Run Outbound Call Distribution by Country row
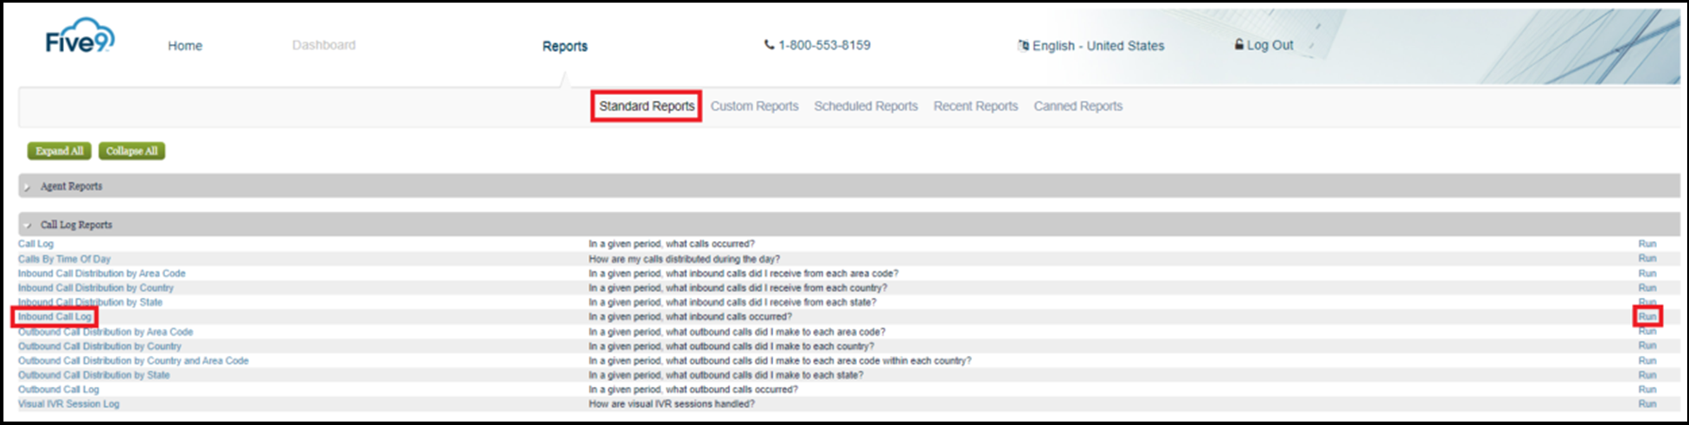The width and height of the screenshot is (1689, 425). tap(1647, 346)
